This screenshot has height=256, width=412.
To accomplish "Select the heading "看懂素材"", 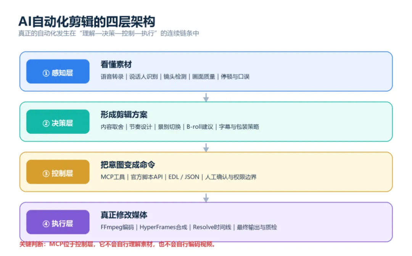I will coord(116,64).
